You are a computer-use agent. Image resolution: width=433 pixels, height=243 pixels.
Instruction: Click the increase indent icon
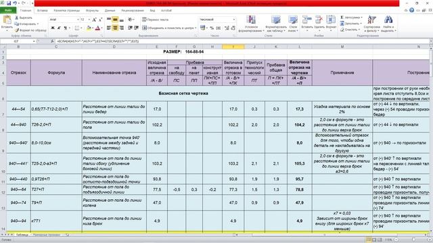[x=137, y=28]
